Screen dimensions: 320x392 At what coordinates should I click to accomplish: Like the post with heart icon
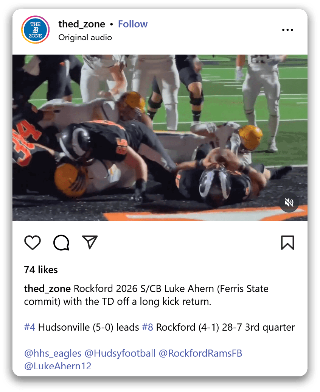point(33,242)
